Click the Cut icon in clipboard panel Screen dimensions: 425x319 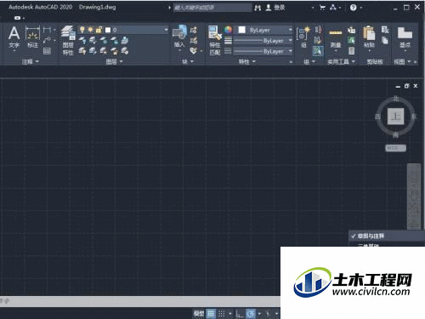coord(385,30)
